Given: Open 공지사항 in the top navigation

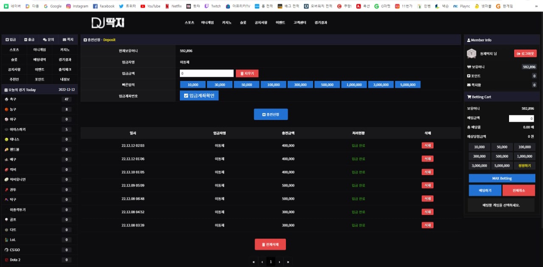Looking at the screenshot, I should (261, 22).
